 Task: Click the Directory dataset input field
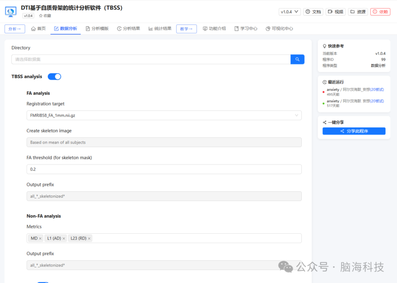(x=151, y=60)
